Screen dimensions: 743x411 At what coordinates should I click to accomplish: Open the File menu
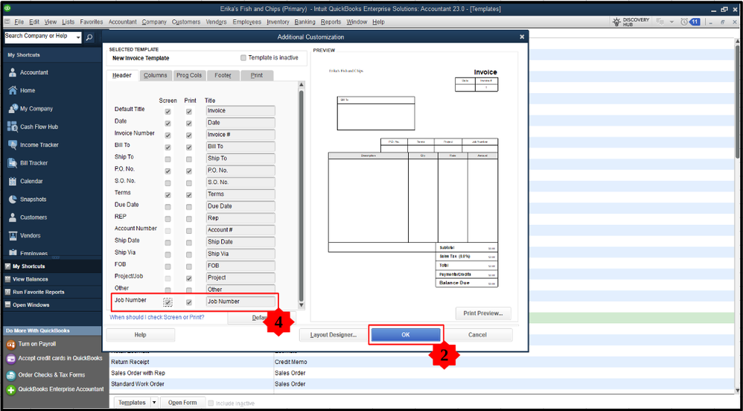point(19,22)
